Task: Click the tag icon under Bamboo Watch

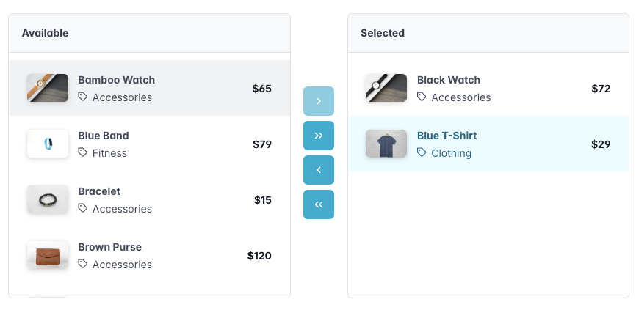Action: [x=83, y=97]
